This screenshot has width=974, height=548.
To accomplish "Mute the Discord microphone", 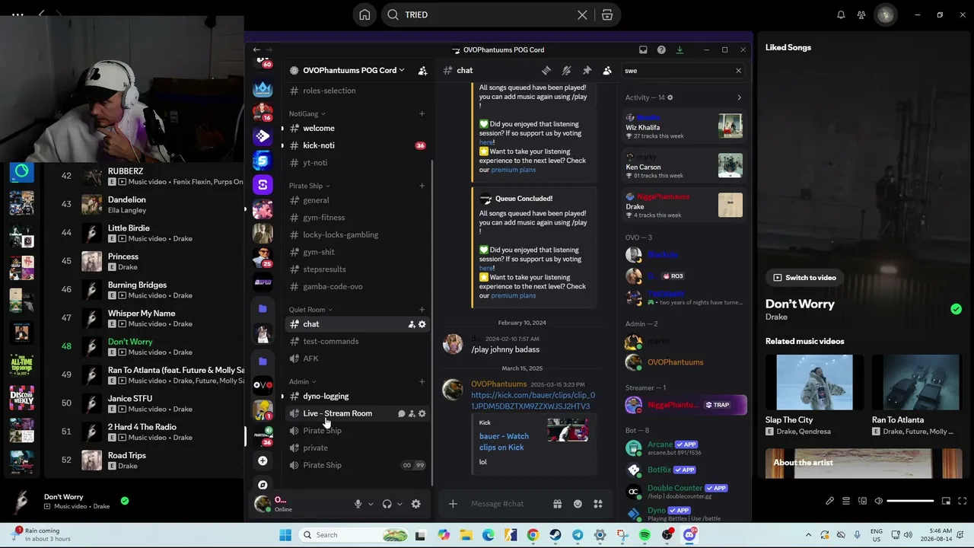I will coord(358,504).
